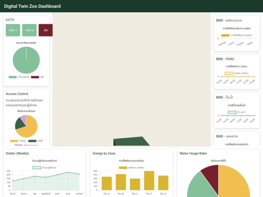Click the first data point on visitor line chart
The width and height of the screenshot is (263, 197).
(13, 181)
